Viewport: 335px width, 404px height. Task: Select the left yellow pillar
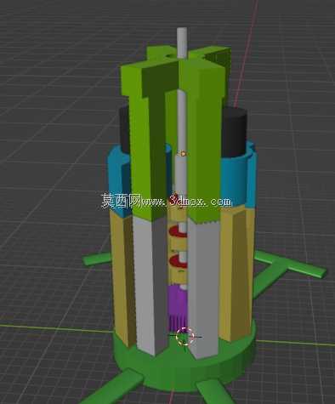click(x=122, y=278)
